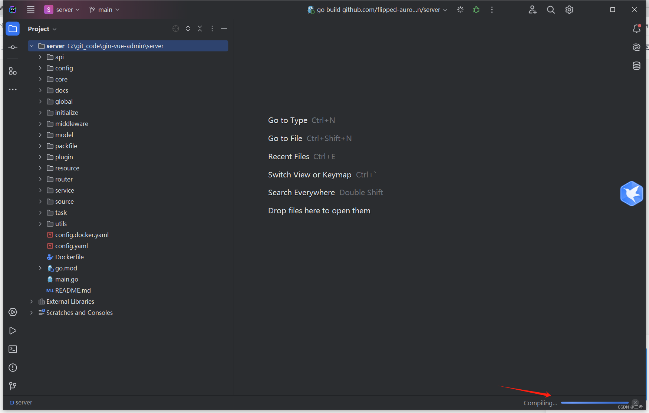Open the server run configuration dropdown
649x413 pixels.
[62, 10]
